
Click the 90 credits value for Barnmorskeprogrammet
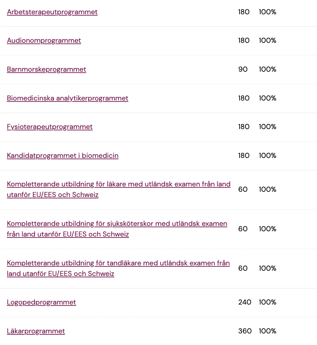243,70
